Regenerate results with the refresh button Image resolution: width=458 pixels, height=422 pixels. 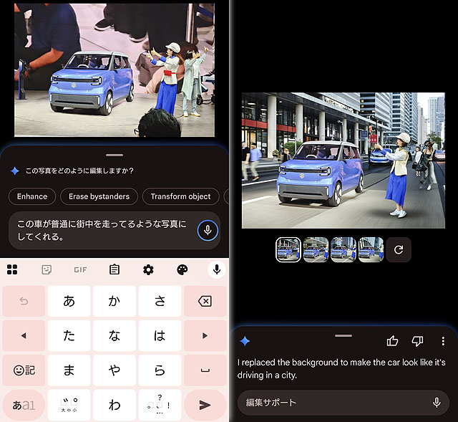pyautogui.click(x=399, y=250)
